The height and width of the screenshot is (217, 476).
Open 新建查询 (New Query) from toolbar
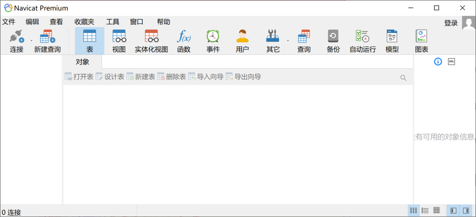pos(47,41)
